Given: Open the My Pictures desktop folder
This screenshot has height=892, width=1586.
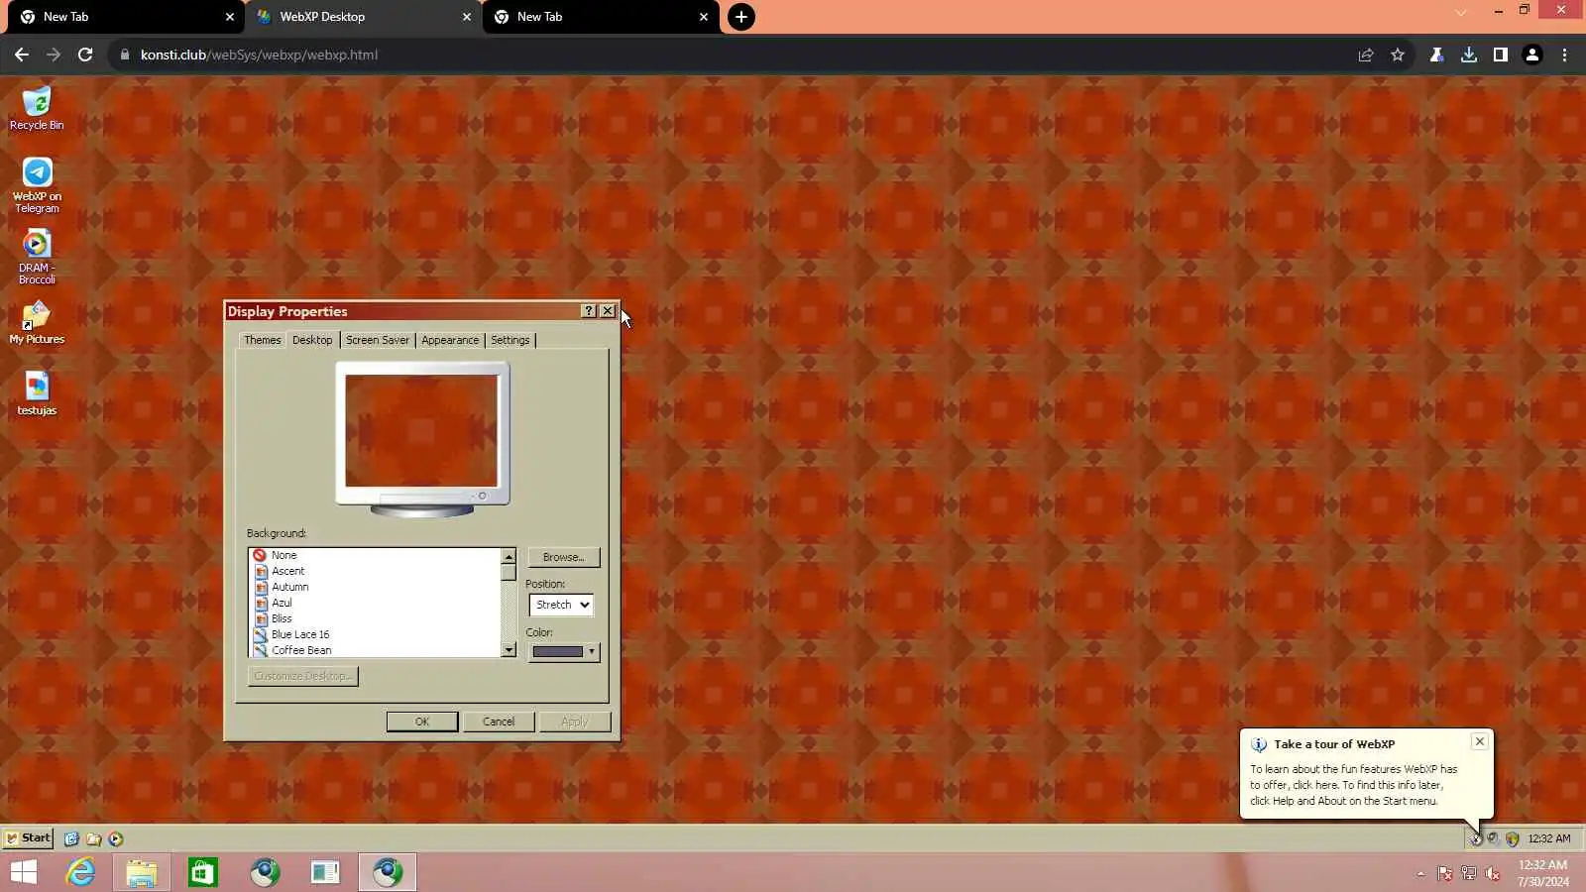Looking at the screenshot, I should point(37,323).
